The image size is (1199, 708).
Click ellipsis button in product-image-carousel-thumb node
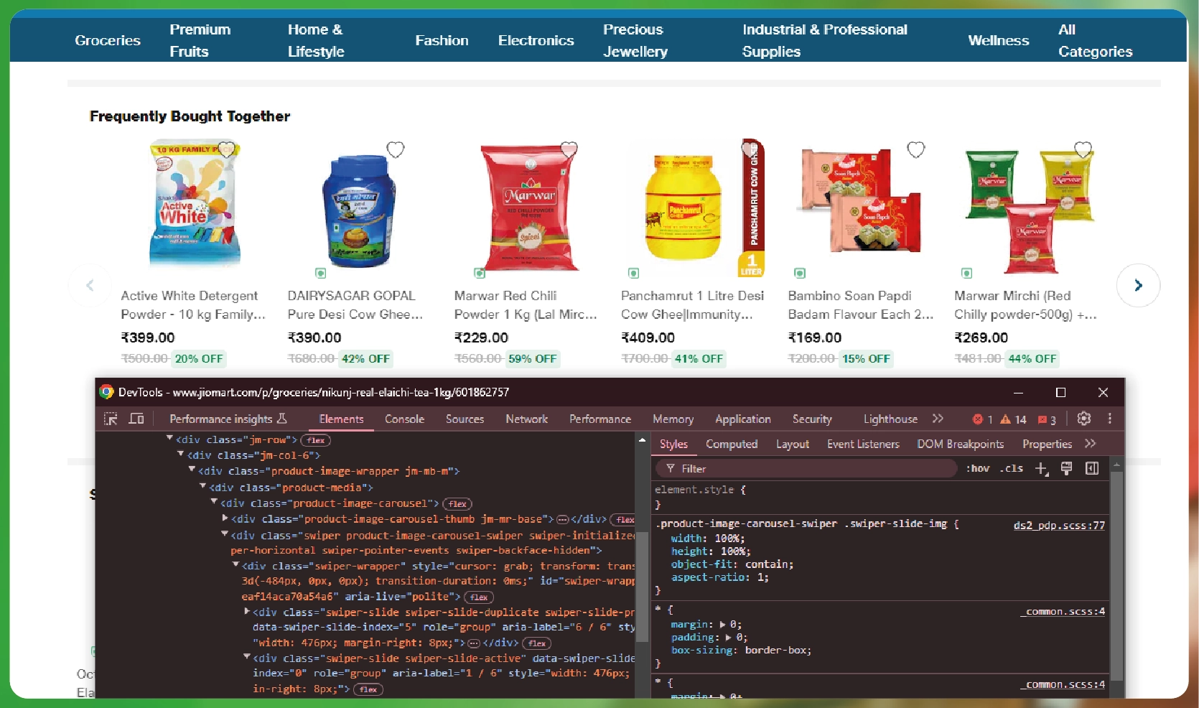pos(563,519)
